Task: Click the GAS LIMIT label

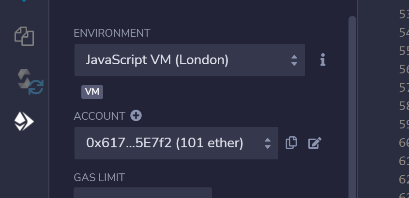Action: (99, 177)
